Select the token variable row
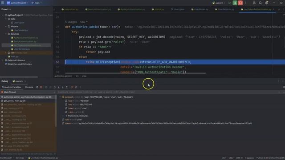The width and height of the screenshot is (285, 160). (x=157, y=124)
